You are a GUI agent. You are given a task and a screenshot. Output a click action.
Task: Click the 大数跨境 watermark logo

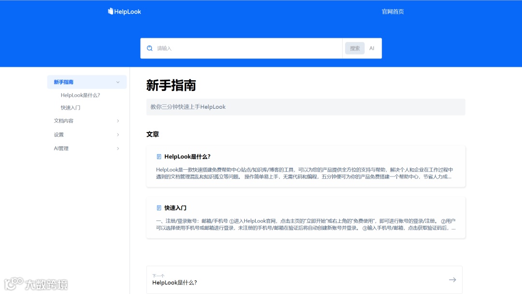tap(36, 285)
